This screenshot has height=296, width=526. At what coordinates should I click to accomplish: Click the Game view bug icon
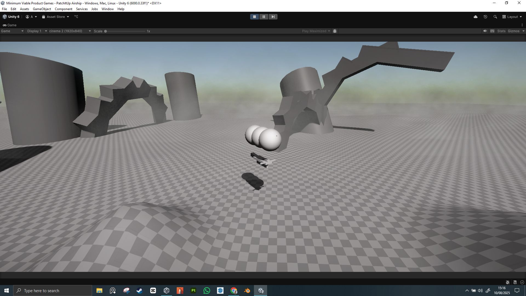335,31
